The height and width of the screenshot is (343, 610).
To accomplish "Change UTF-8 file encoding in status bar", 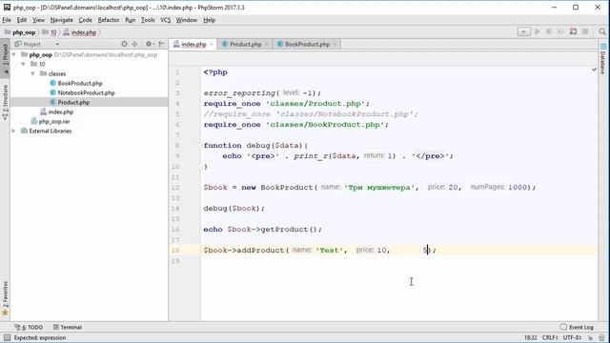I will click(573, 337).
